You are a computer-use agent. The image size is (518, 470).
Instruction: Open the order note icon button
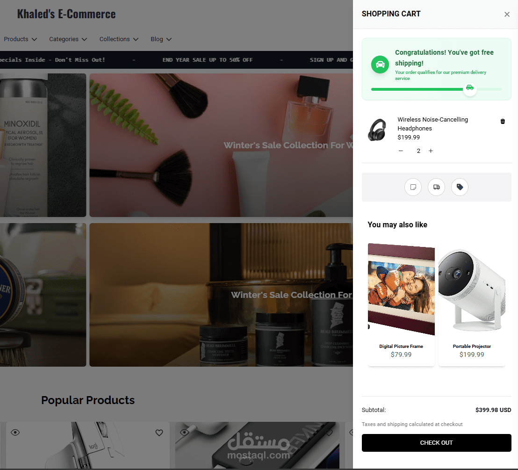point(413,187)
